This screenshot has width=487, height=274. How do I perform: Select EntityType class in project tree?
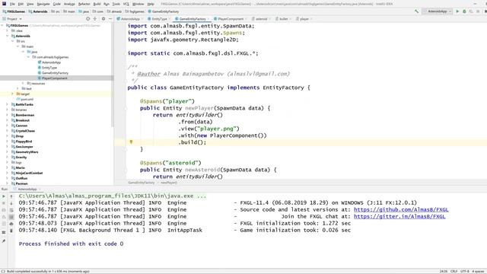tap(49, 68)
